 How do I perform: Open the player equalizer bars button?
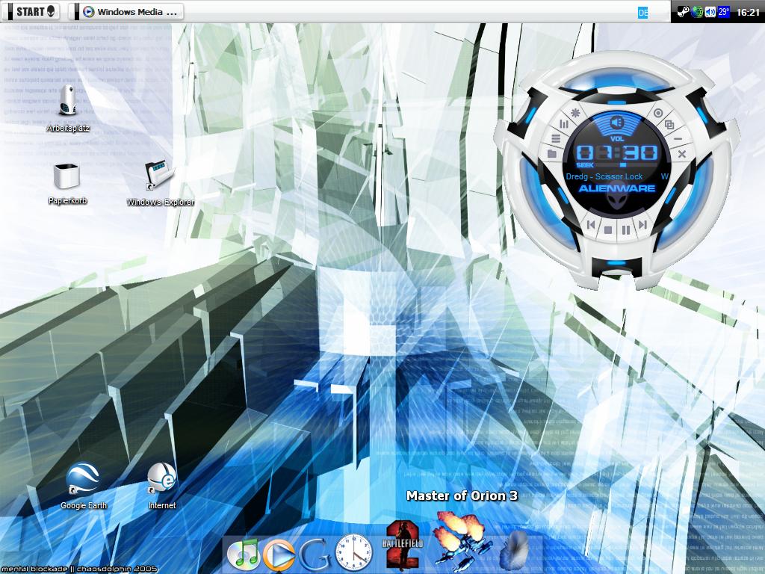(564, 125)
